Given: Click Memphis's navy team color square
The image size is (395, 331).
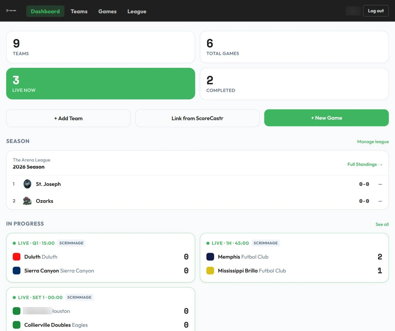Looking at the screenshot, I should (x=210, y=257).
